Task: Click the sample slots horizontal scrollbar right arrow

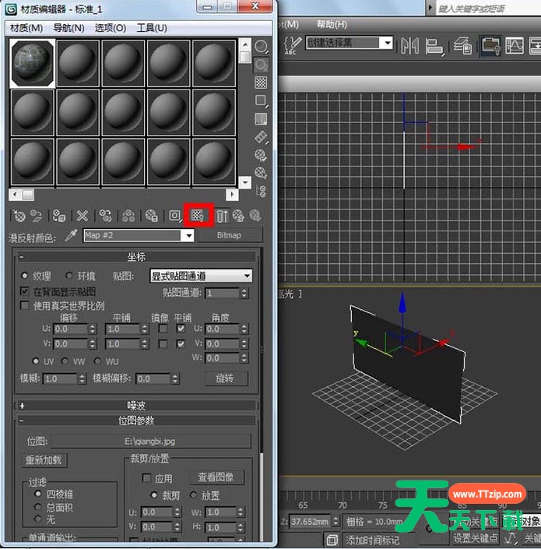Action: [232, 195]
